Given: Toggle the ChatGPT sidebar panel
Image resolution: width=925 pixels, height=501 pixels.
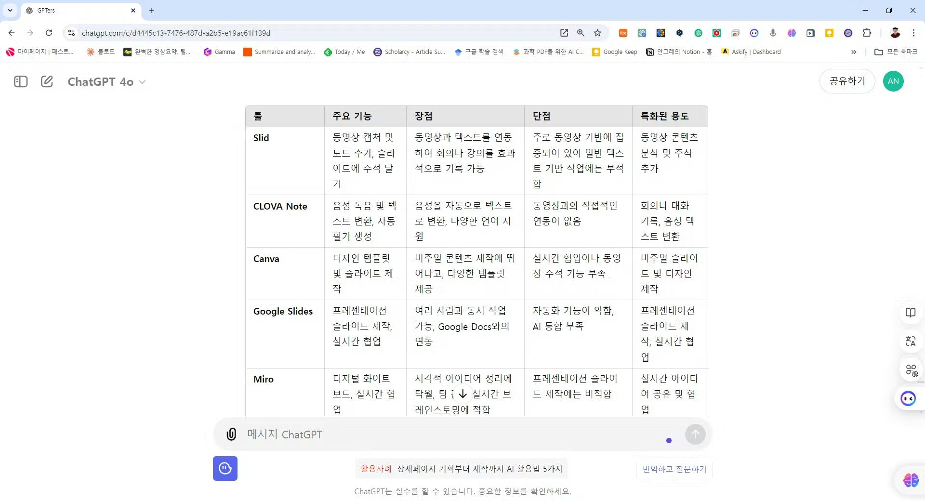Looking at the screenshot, I should [x=21, y=81].
